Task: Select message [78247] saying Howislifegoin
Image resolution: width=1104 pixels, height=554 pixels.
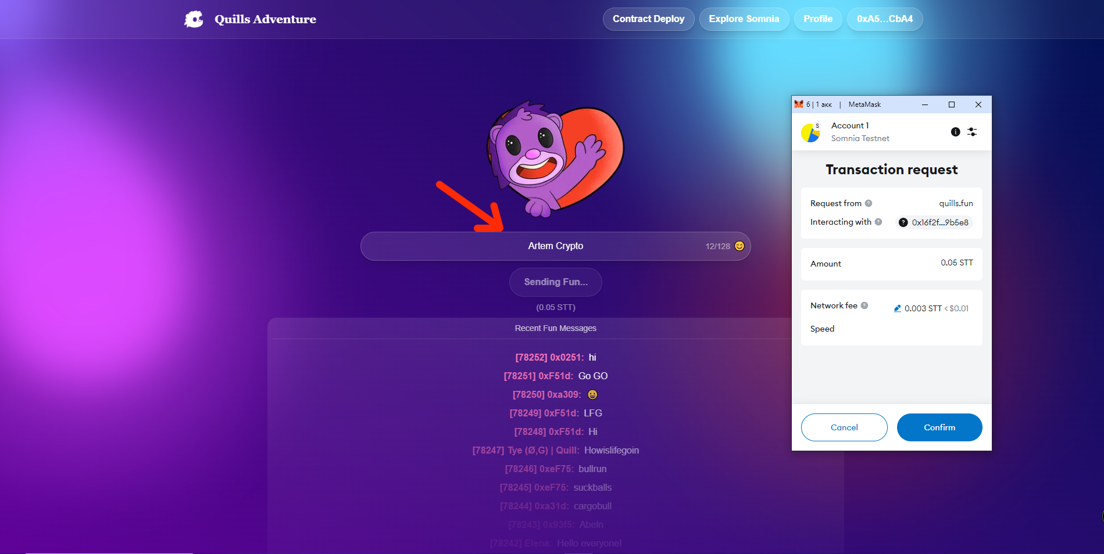Action: (556, 451)
